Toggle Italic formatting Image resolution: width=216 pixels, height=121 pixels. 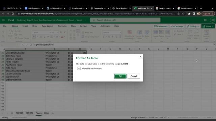(x=37, y=37)
